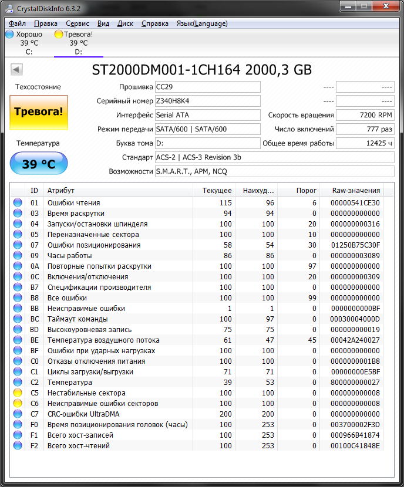Click yellow icon of Неисправимые ошибки секторов
This screenshot has height=487, width=404.
click(18, 403)
